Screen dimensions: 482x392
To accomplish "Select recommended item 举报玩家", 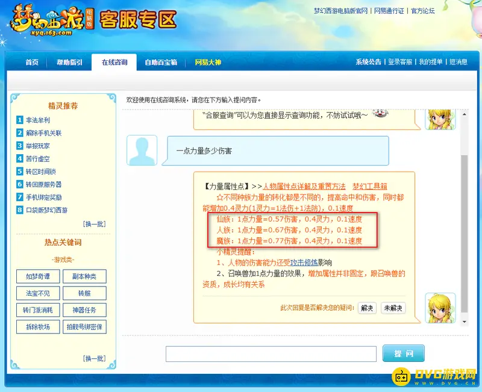I will [x=38, y=146].
